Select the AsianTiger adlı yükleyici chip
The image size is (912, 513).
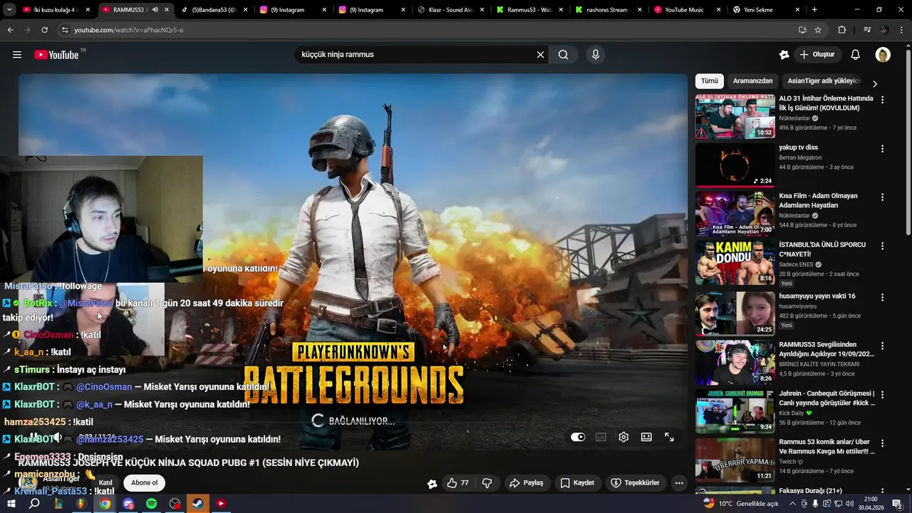point(824,81)
